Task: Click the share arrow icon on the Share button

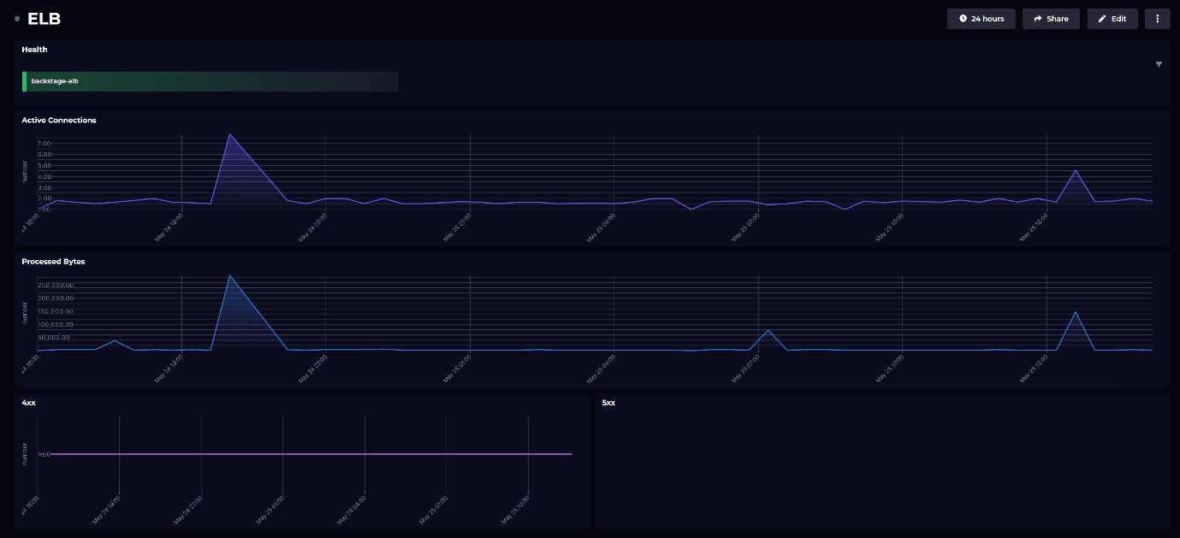Action: pos(1037,18)
